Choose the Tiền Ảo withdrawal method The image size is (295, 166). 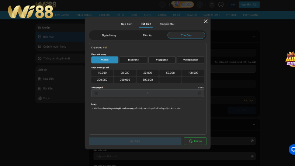pyautogui.click(x=147, y=35)
